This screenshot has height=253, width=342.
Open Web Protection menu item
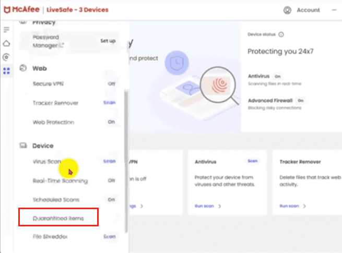[x=53, y=122]
